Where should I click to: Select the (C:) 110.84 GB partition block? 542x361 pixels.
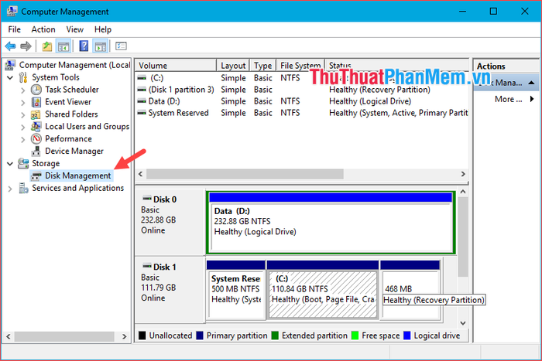(x=323, y=290)
